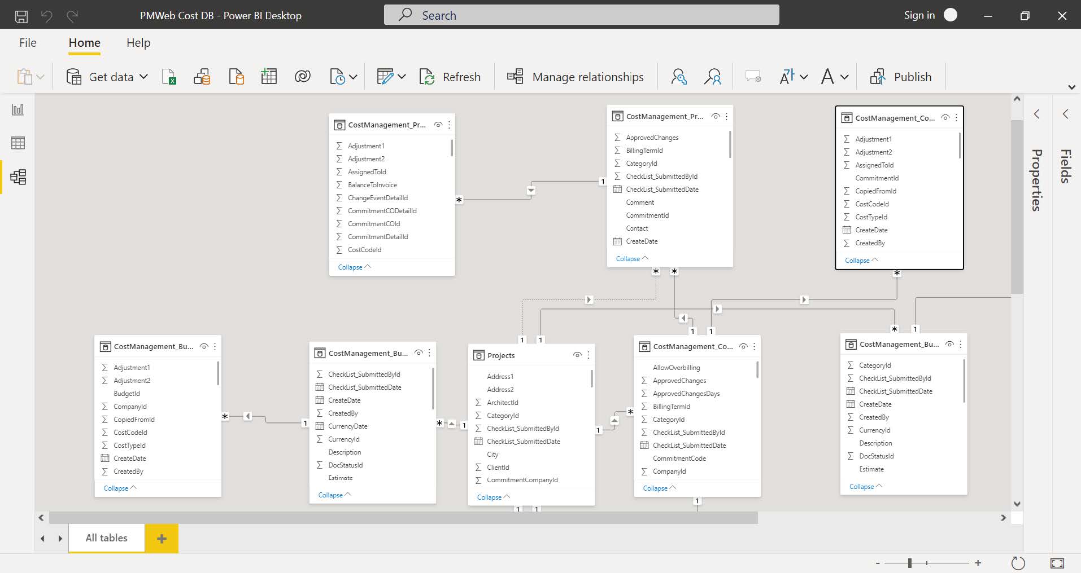Click the Refresh button

[x=450, y=77]
